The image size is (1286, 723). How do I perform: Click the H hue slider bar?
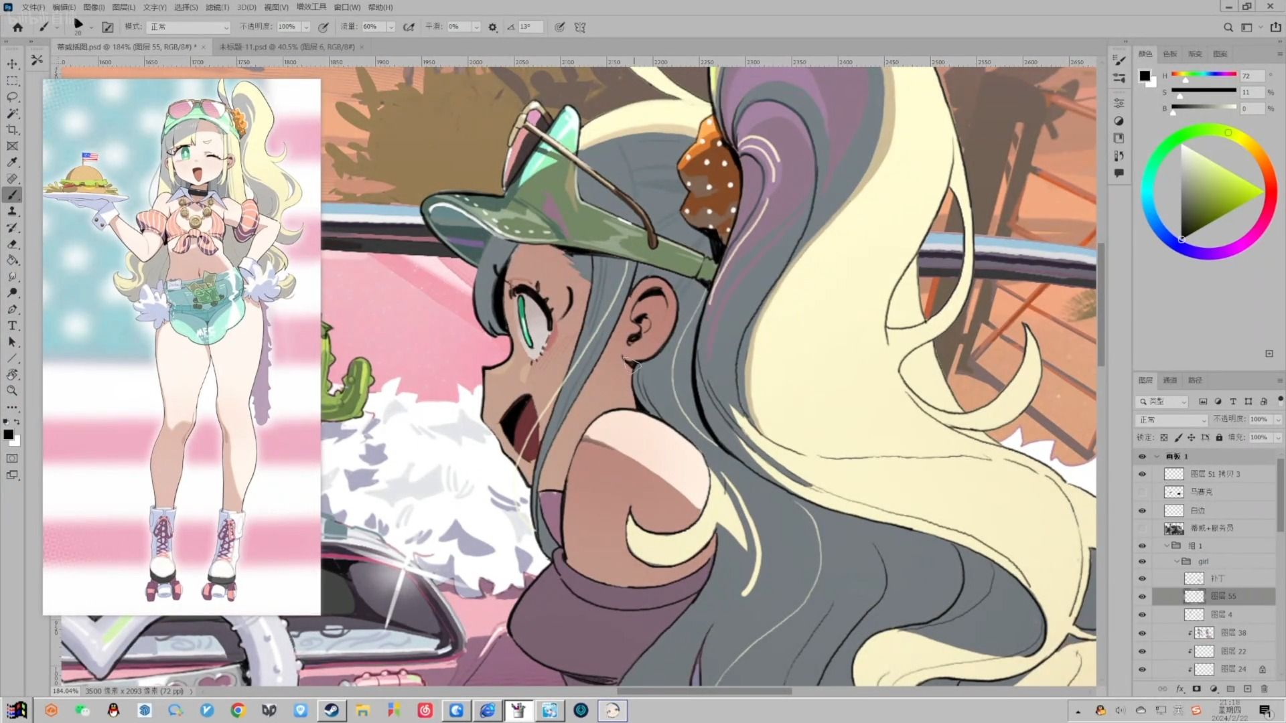1204,74
